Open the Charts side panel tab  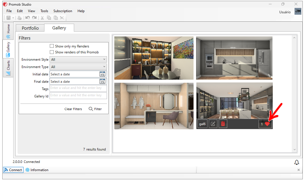(x=8, y=68)
